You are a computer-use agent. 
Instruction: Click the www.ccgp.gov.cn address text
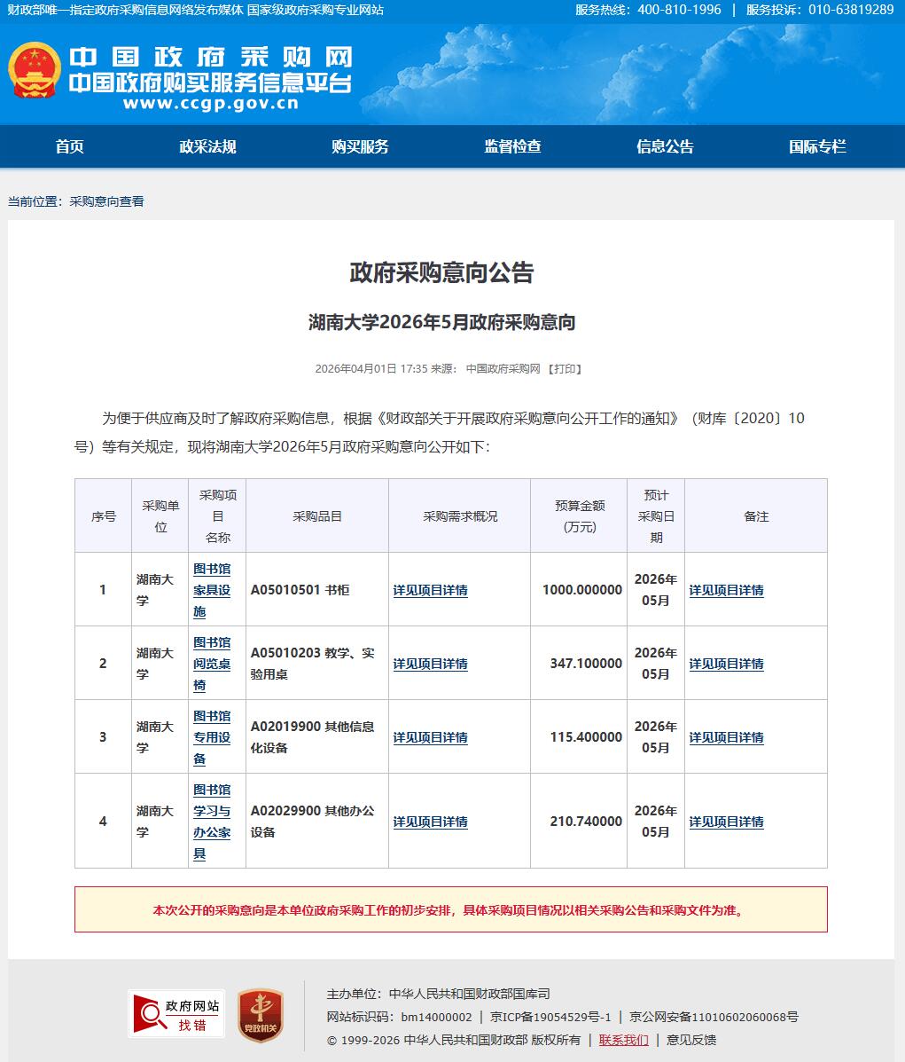[210, 104]
